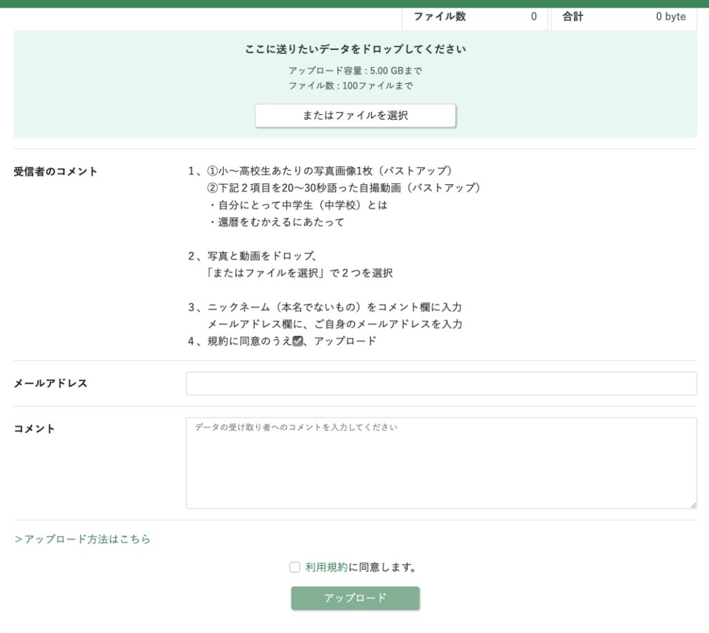
Task: Click the checkmark icon in step 4
Action: click(x=298, y=341)
